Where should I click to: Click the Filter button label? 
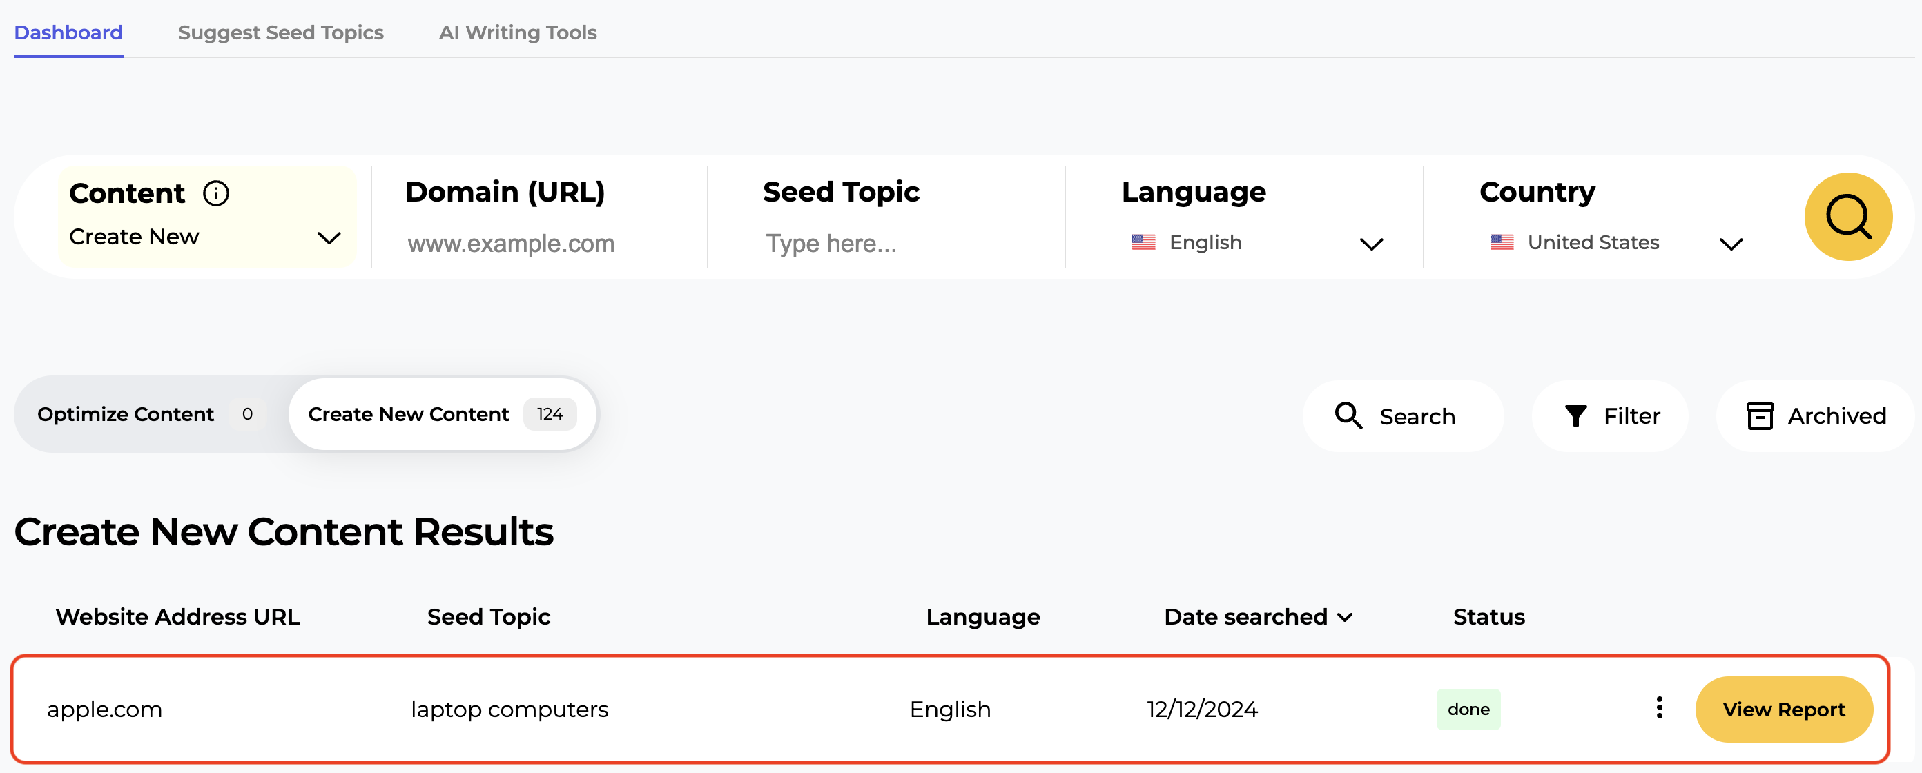coord(1632,415)
